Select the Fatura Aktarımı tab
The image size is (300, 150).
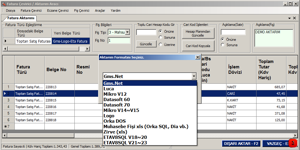click(21, 18)
